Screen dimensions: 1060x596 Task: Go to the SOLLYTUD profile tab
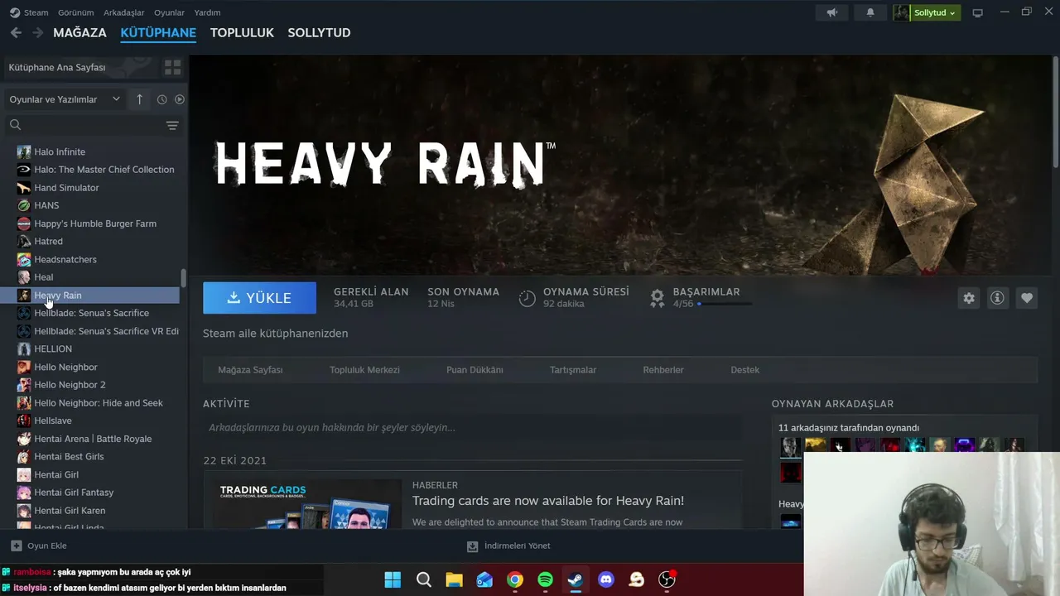pos(319,32)
